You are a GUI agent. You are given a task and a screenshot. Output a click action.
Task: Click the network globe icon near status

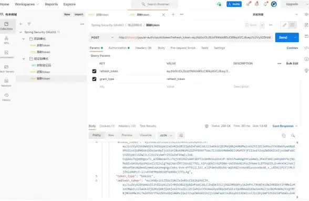207,126
